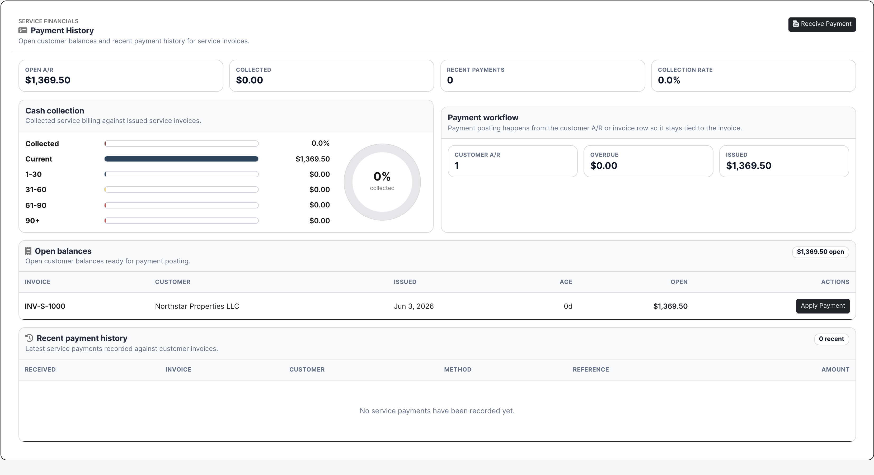Image resolution: width=874 pixels, height=475 pixels.
Task: Click the cash register icon in Receive Payment
Action: pos(796,24)
